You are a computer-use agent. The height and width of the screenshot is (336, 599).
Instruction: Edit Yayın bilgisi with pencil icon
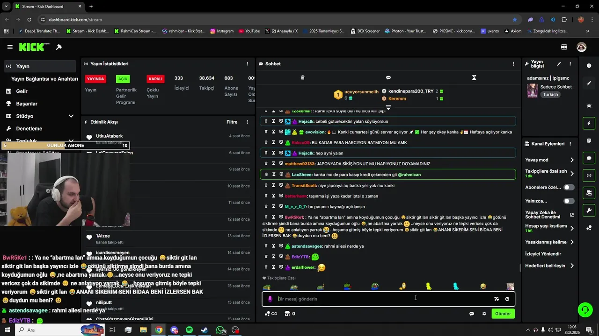(x=559, y=64)
